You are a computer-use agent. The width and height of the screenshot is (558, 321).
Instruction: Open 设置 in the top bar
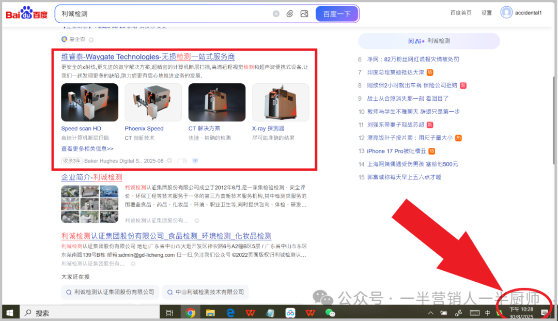pyautogui.click(x=487, y=13)
